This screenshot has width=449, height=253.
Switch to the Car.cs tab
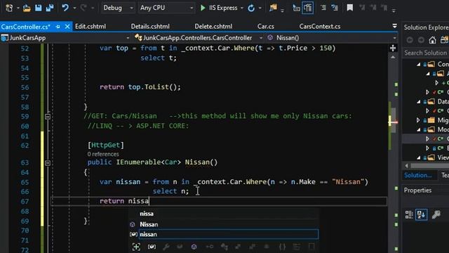(x=266, y=27)
